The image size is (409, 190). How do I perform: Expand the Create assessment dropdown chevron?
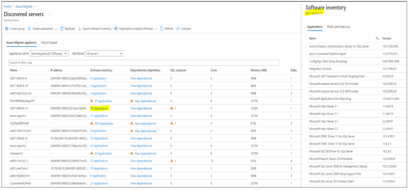tap(56, 29)
